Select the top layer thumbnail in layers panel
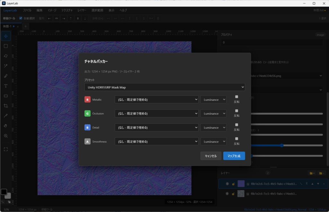Image resolution: width=329 pixels, height=212 pixels. [241, 184]
